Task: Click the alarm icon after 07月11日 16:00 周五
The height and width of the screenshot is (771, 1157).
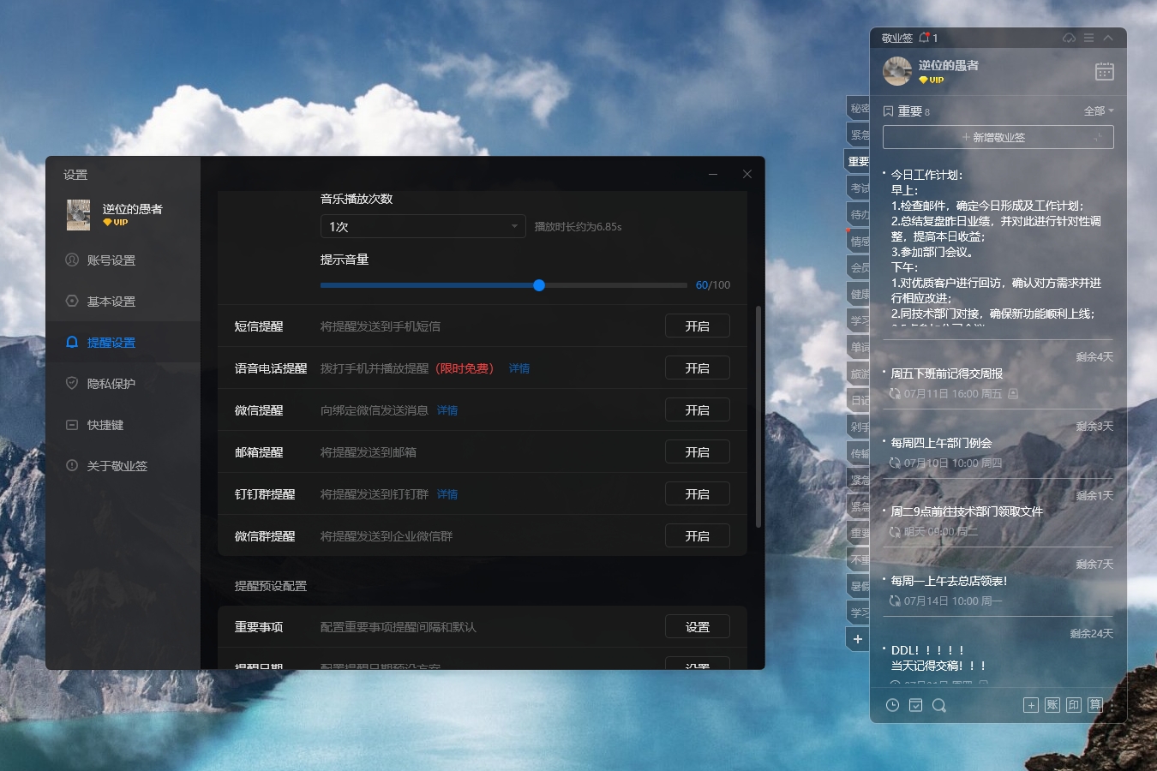Action: click(x=1013, y=394)
